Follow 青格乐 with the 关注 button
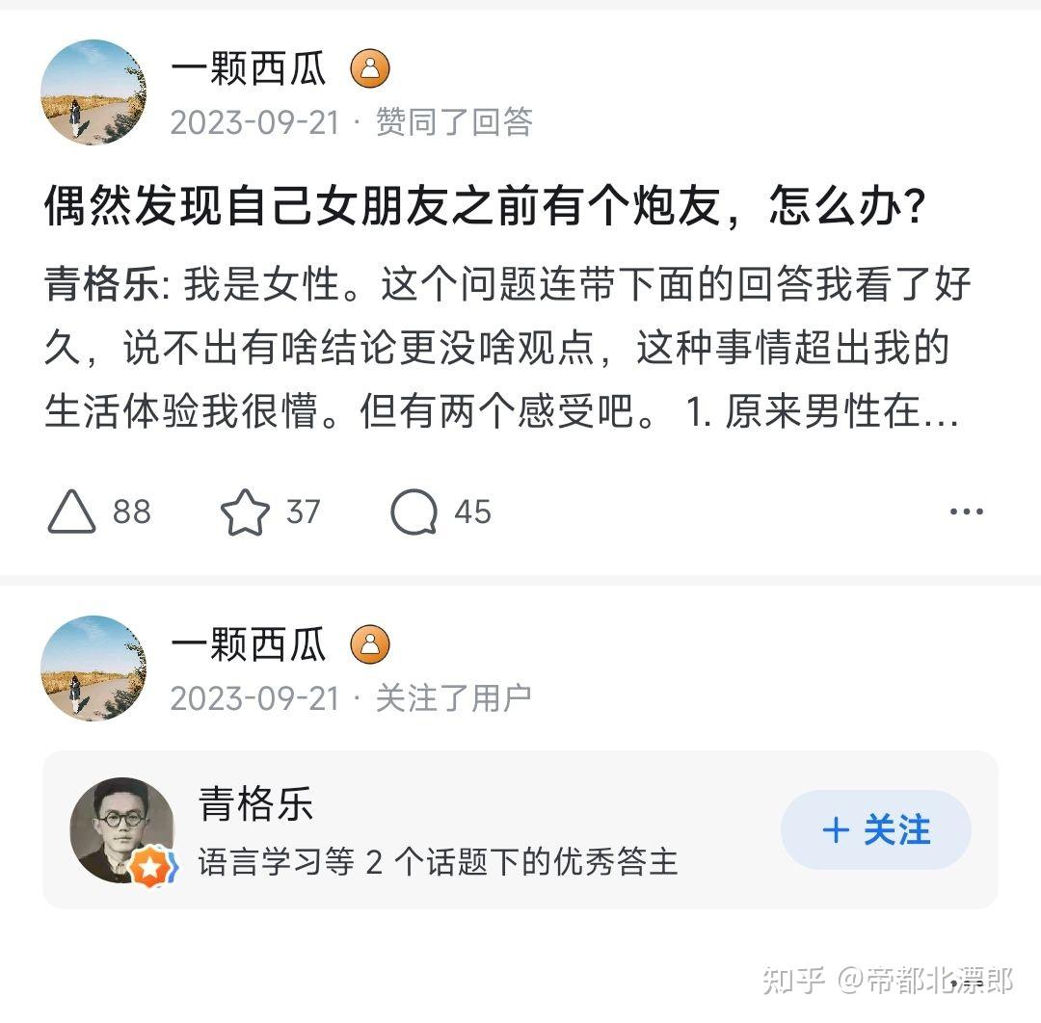1041x1023 pixels. (x=875, y=830)
